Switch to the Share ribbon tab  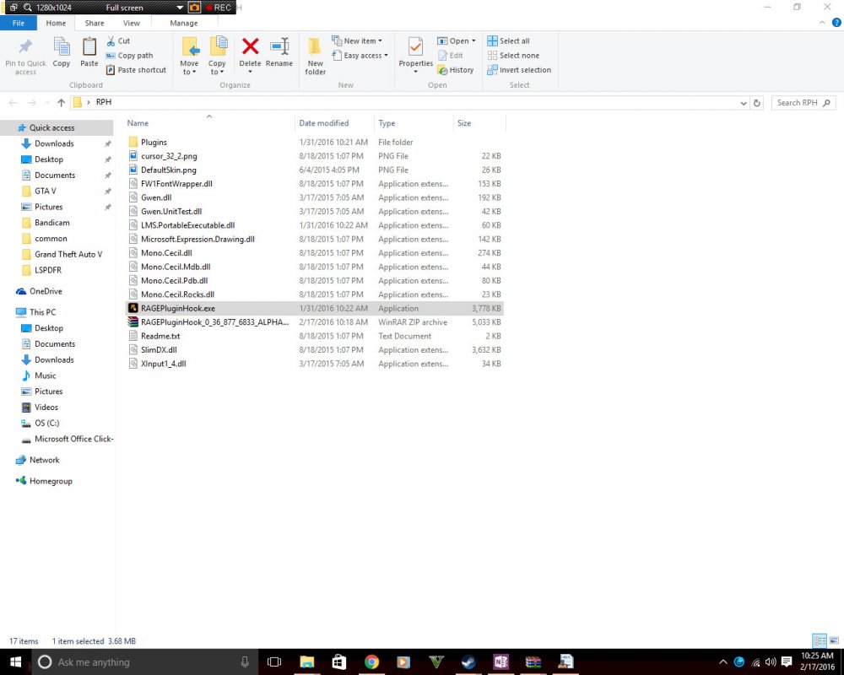click(x=95, y=23)
